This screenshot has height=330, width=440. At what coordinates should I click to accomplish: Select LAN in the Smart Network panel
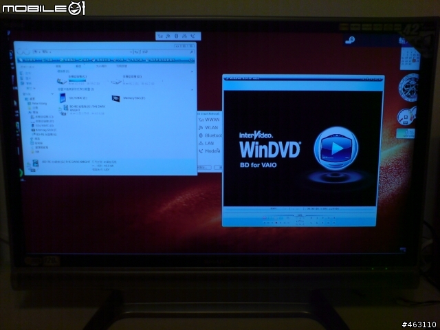(x=206, y=144)
